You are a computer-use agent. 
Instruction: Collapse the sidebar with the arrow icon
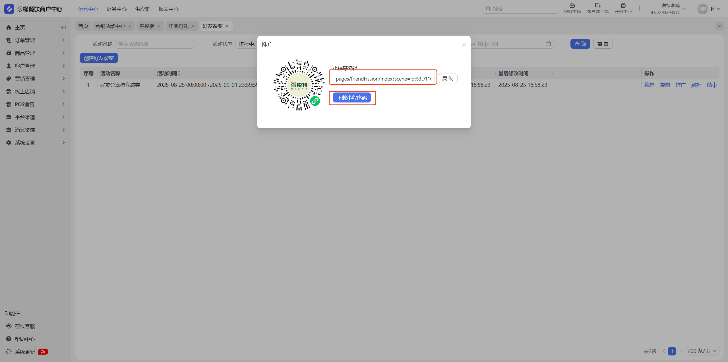tap(63, 27)
